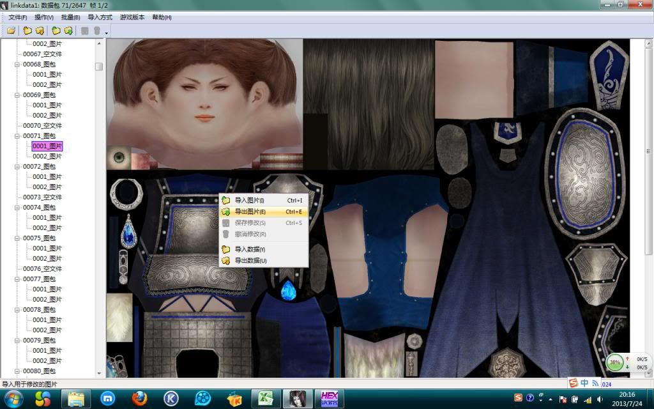Click the Excel icon in the taskbar

click(266, 399)
